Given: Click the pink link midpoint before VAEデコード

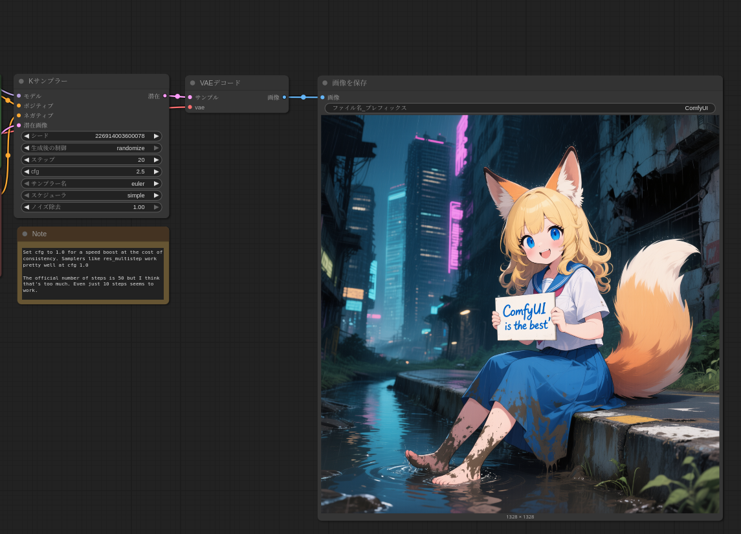Looking at the screenshot, I should click(177, 96).
